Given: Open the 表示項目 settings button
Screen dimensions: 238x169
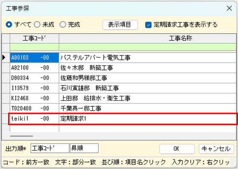Looking at the screenshot, I should pos(120,25).
